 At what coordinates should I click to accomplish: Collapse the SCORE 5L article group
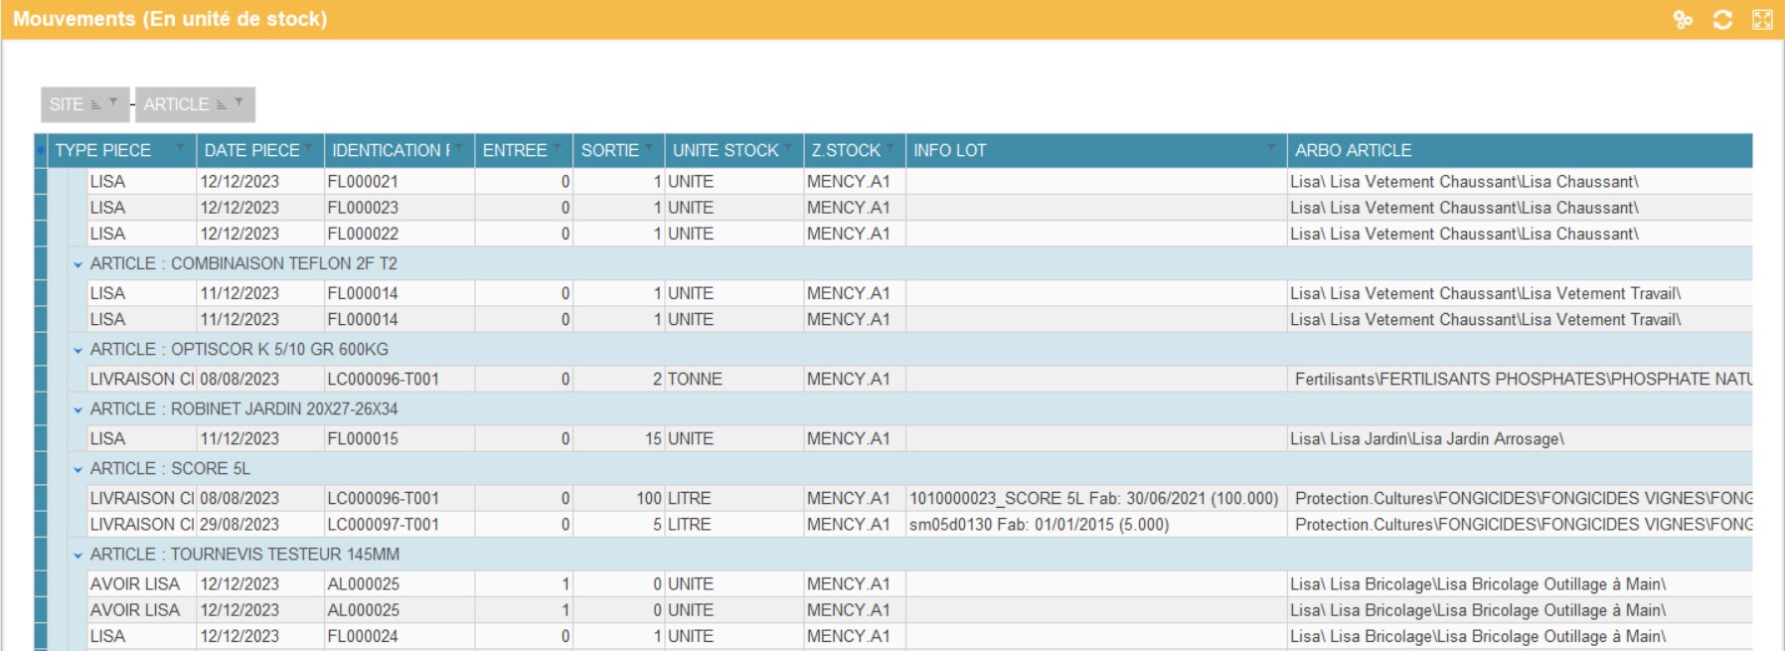click(x=78, y=469)
